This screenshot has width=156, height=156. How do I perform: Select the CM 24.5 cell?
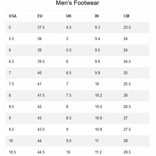pyautogui.click(x=127, y=61)
